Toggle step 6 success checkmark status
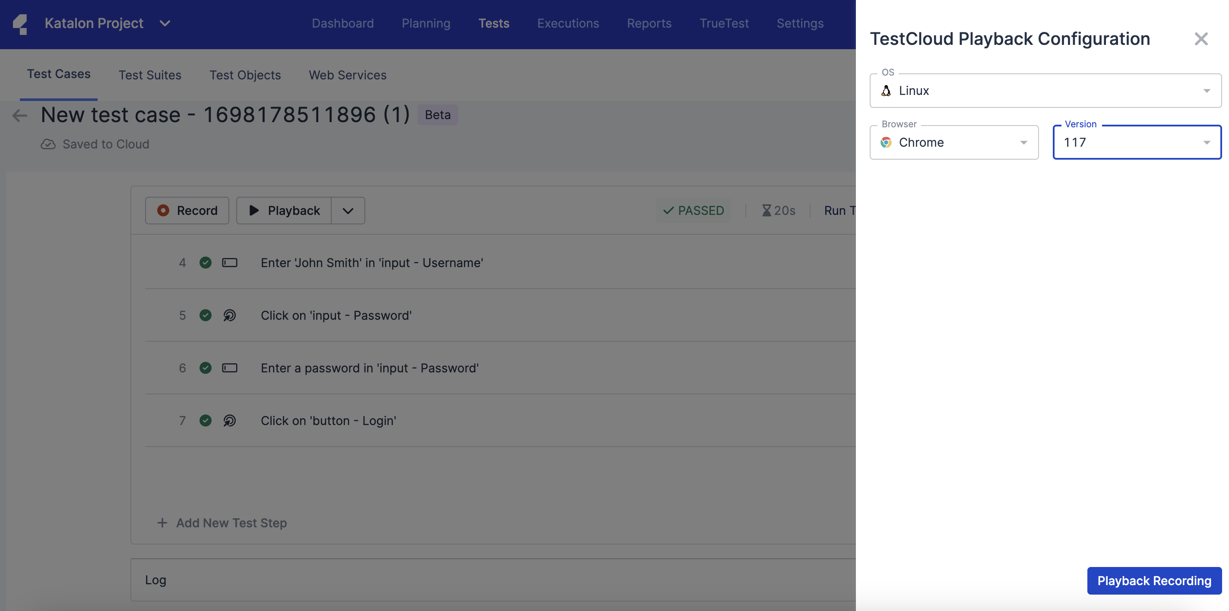 pos(205,367)
